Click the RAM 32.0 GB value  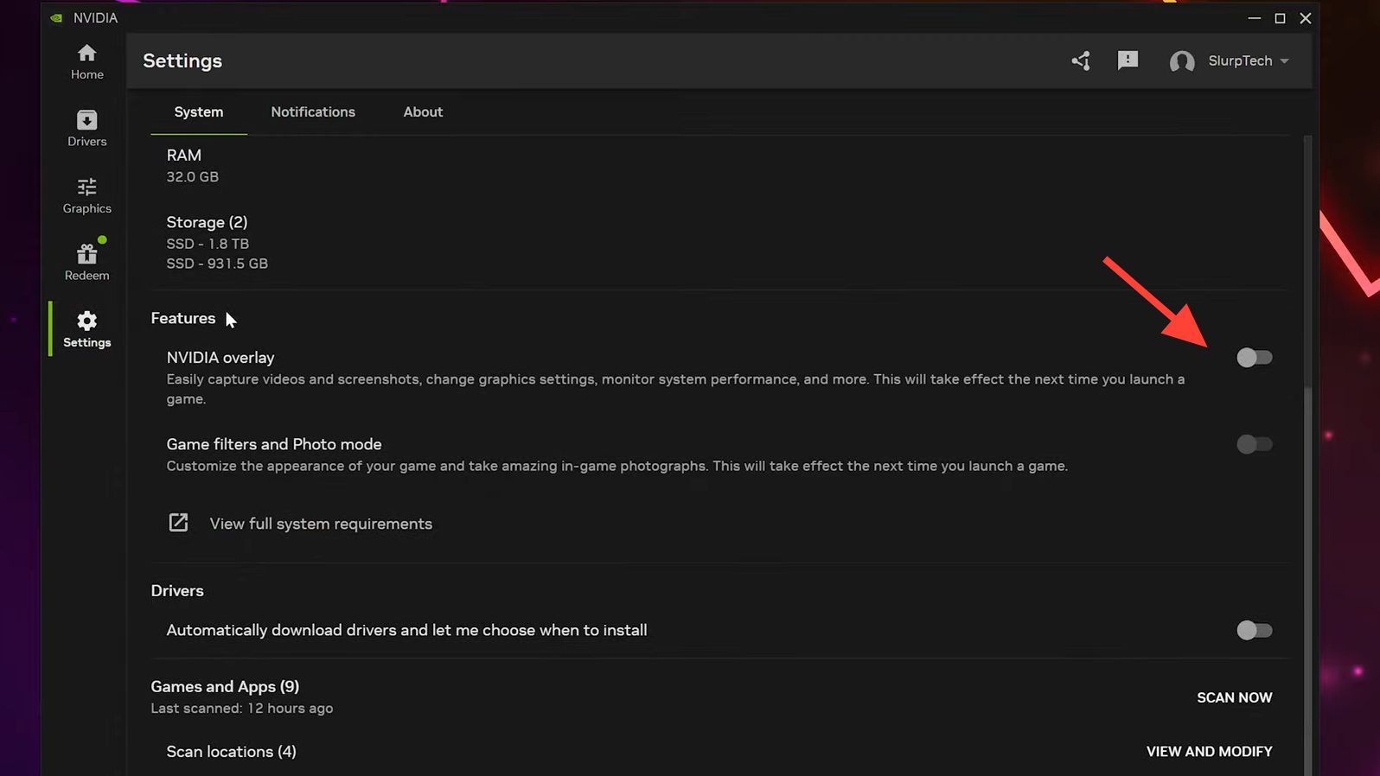[192, 176]
